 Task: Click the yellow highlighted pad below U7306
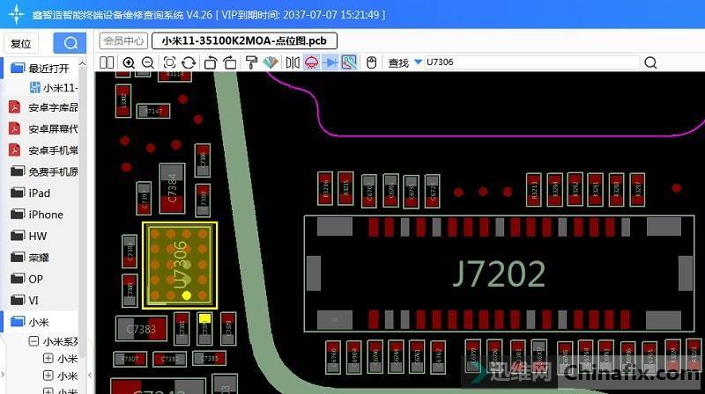pyautogui.click(x=204, y=318)
